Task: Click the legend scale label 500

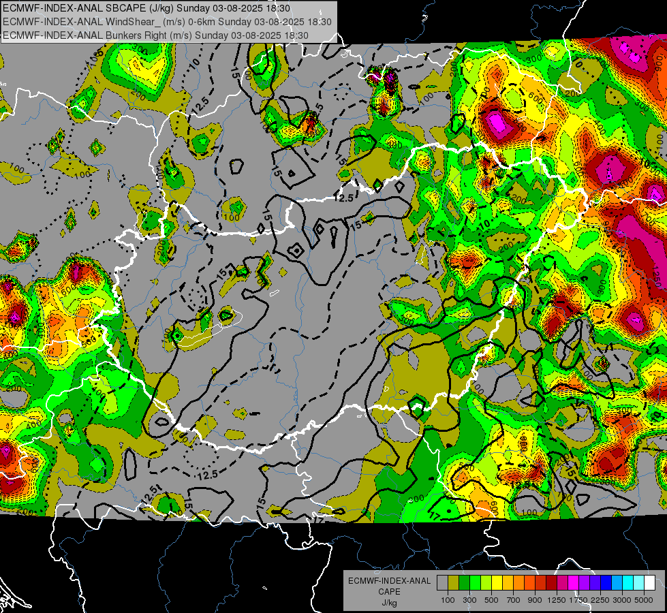Action: (x=491, y=600)
